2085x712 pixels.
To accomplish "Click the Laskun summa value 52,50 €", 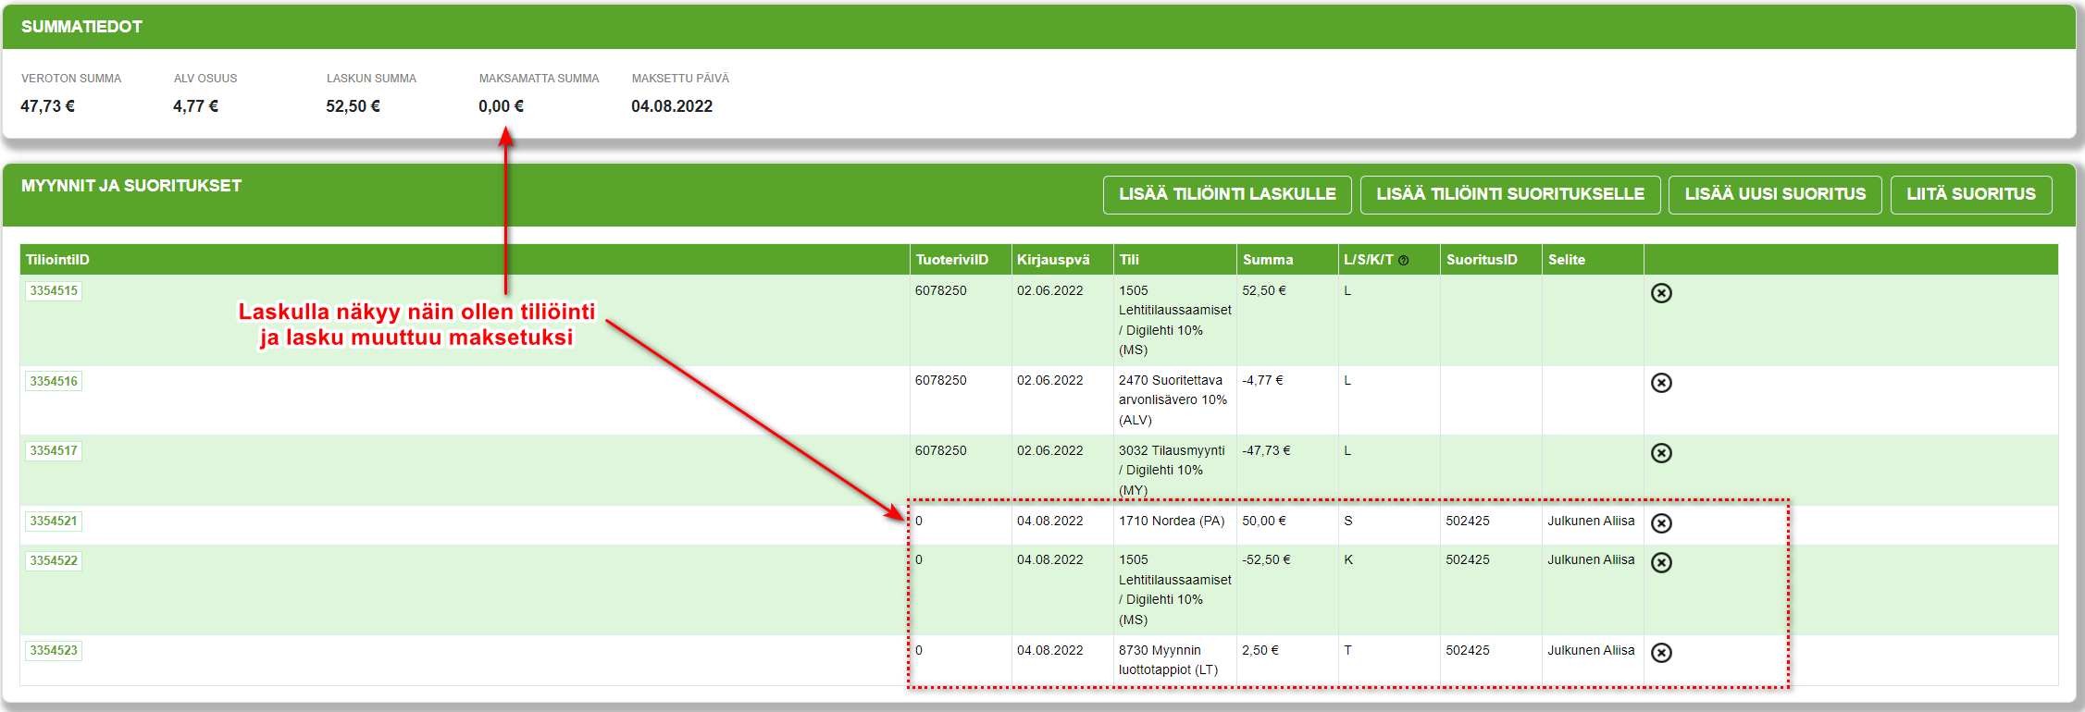I will click(353, 106).
